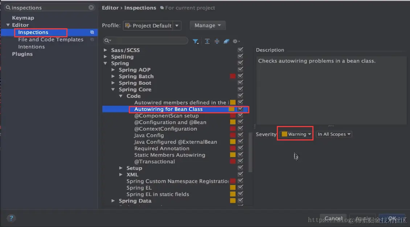Click the settings search field with 'inspections'

pyautogui.click(x=49, y=8)
